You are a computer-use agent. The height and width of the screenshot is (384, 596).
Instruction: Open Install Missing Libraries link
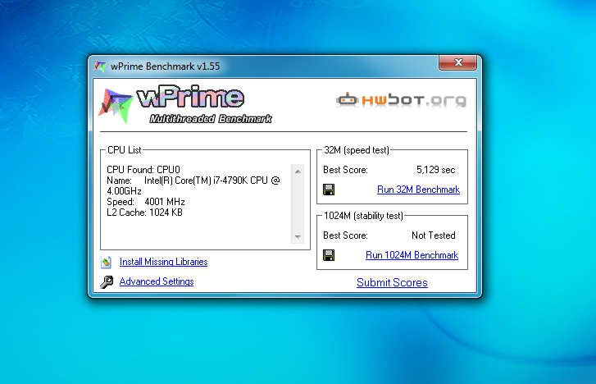coord(163,262)
